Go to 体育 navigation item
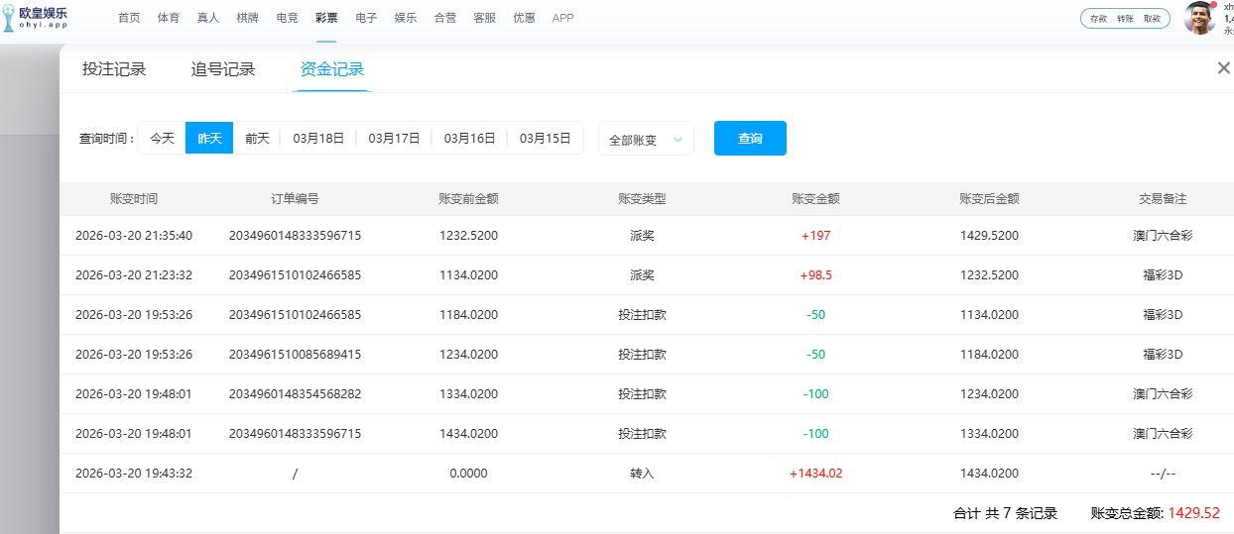This screenshot has width=1234, height=534. point(169,18)
